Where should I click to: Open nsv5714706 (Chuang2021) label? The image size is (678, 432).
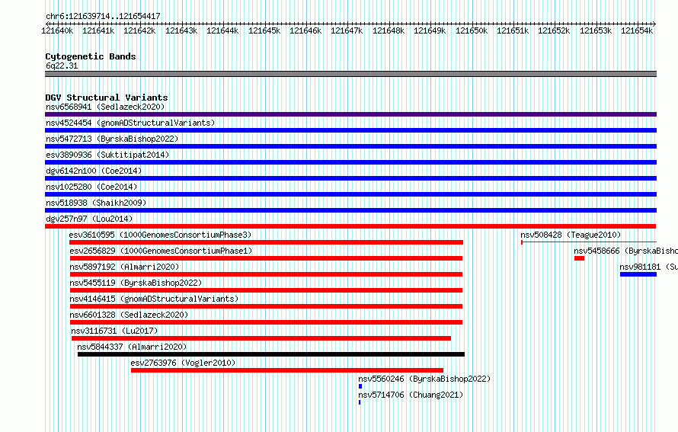[x=411, y=395]
